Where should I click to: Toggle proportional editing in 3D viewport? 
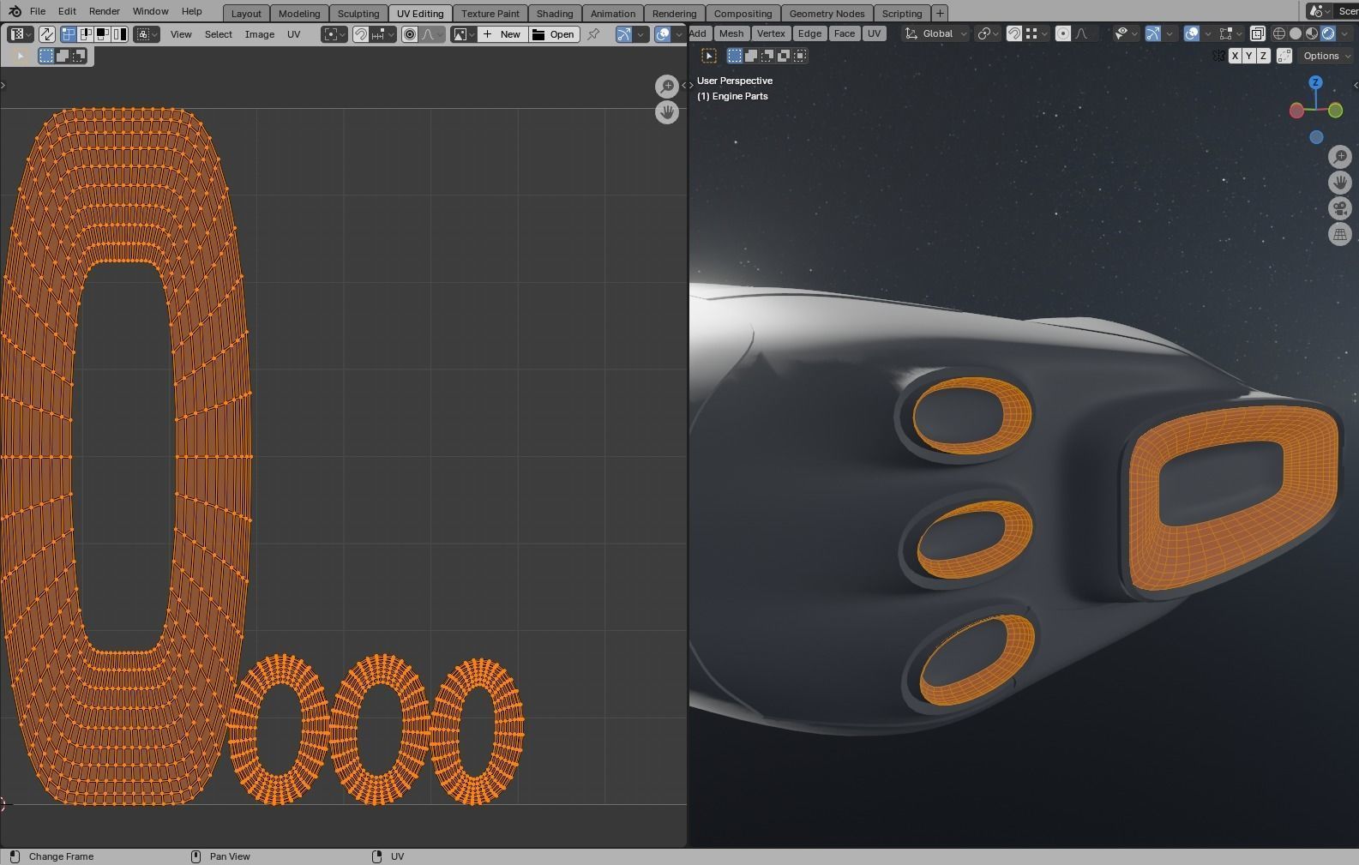point(1063,33)
